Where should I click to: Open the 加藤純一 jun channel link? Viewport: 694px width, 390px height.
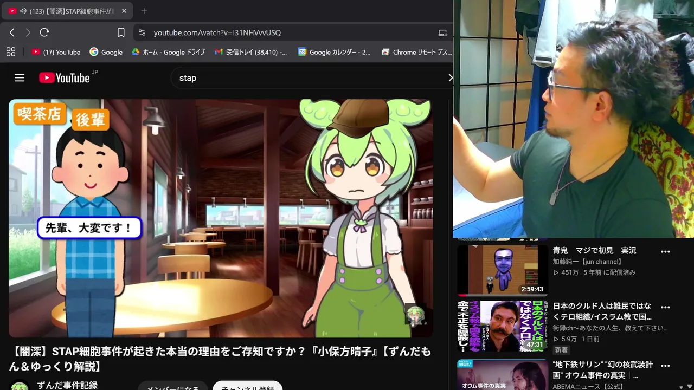[x=587, y=262]
